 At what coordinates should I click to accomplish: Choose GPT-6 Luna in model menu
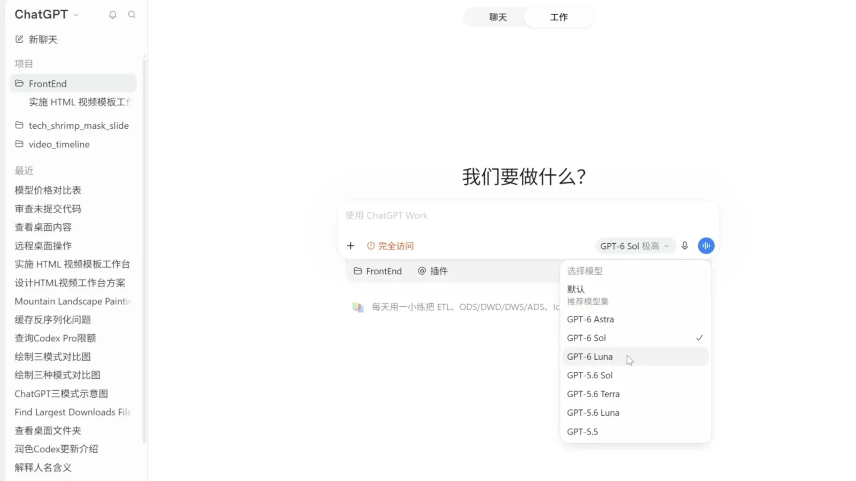(636, 356)
